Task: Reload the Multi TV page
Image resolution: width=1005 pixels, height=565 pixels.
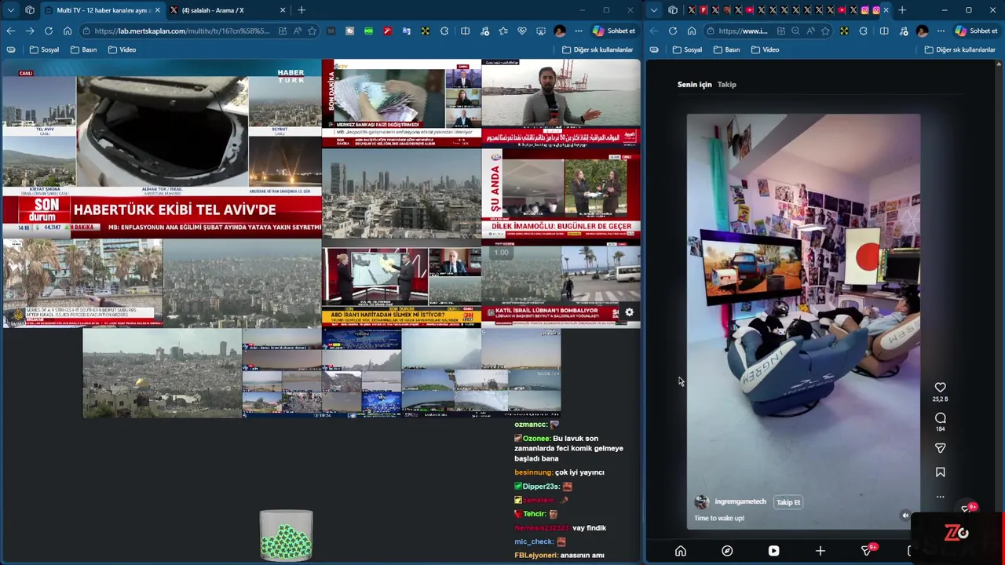Action: pyautogui.click(x=49, y=31)
